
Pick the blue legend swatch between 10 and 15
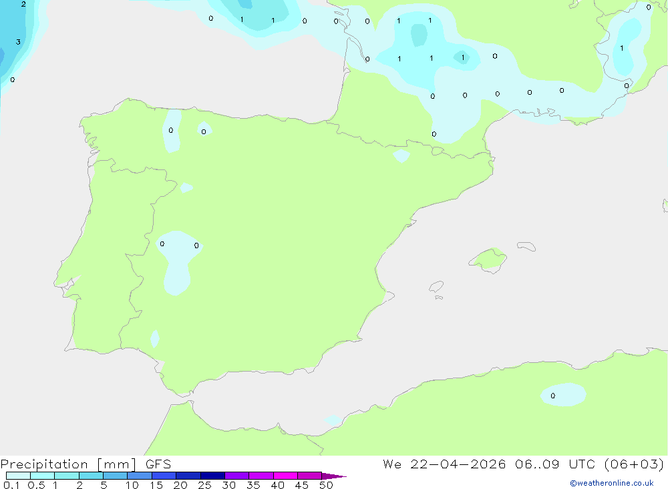(x=140, y=476)
